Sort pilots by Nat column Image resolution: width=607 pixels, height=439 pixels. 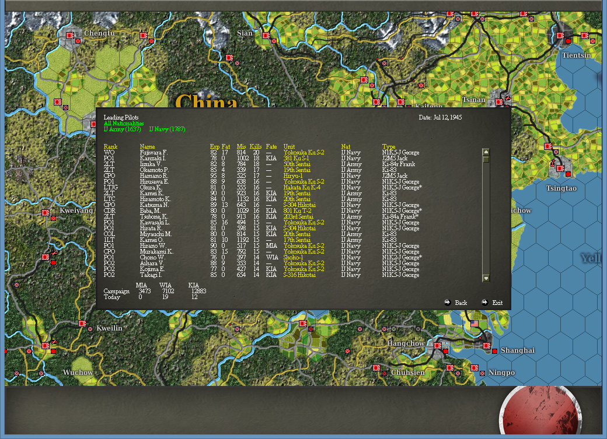346,146
